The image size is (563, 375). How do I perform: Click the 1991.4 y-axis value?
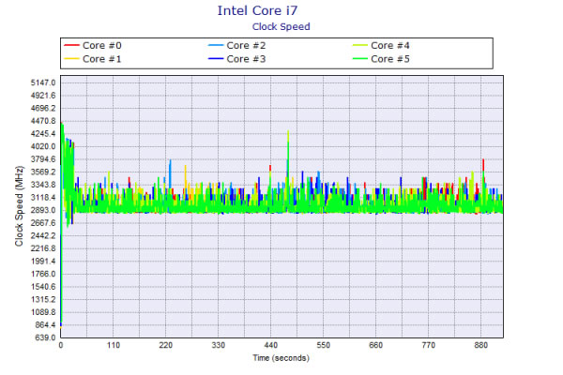pos(43,262)
